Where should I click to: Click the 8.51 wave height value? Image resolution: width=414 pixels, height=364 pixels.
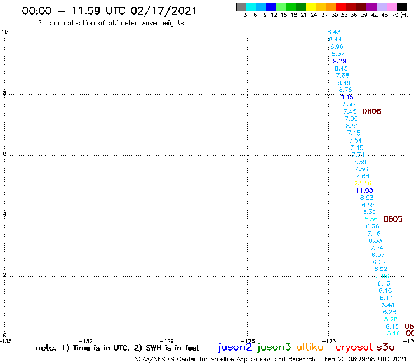[352, 126]
